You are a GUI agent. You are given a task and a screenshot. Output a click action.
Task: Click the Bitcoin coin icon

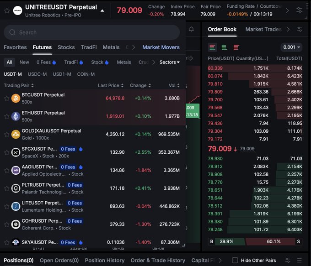point(16,98)
